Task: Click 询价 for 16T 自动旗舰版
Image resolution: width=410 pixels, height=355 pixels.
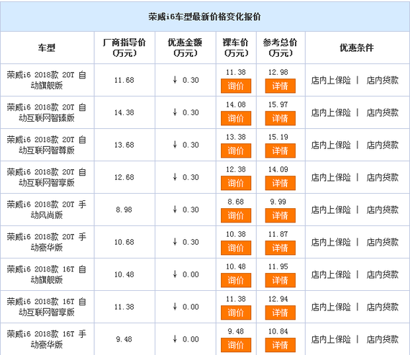Action: [236, 280]
